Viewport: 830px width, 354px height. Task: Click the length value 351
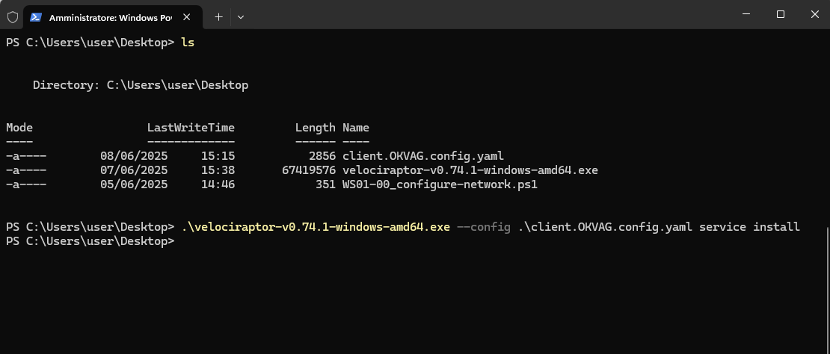point(325,184)
